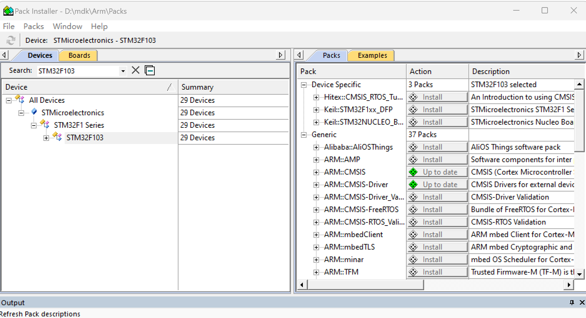Open the Help menu
This screenshot has height=318, width=586.
[99, 27]
